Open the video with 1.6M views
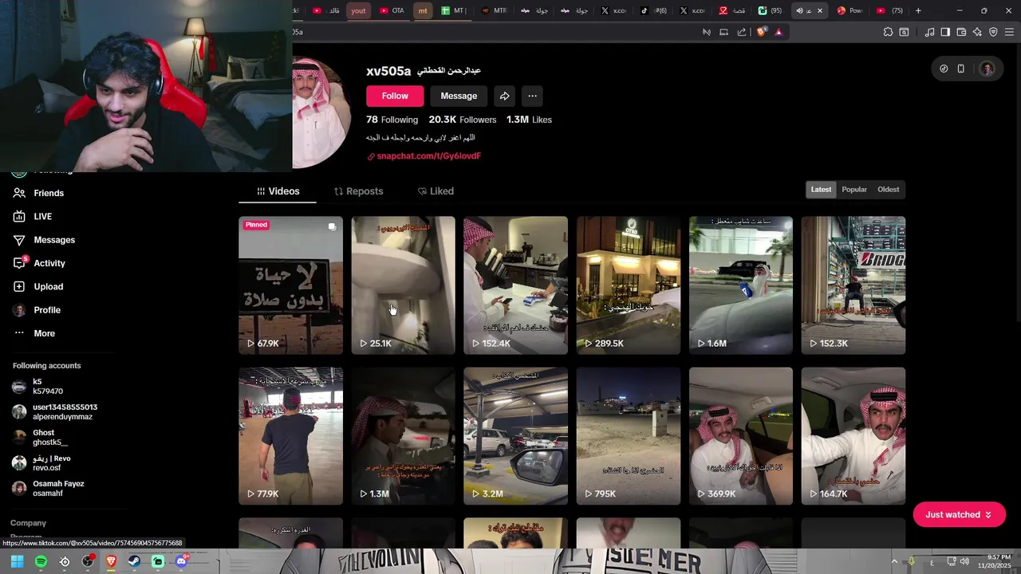This screenshot has height=574, width=1021. point(741,285)
